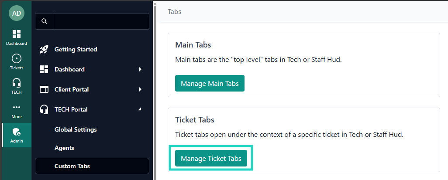This screenshot has width=448, height=180.
Task: Click the Client Portal window icon
Action: coord(44,89)
